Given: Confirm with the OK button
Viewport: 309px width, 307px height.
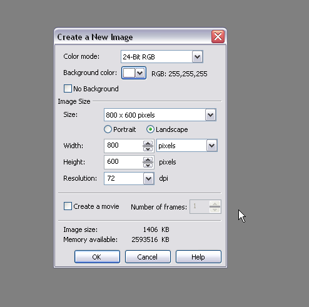Looking at the screenshot, I should (x=97, y=257).
